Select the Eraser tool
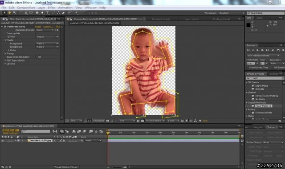This screenshot has width=285, height=169. 63,13
